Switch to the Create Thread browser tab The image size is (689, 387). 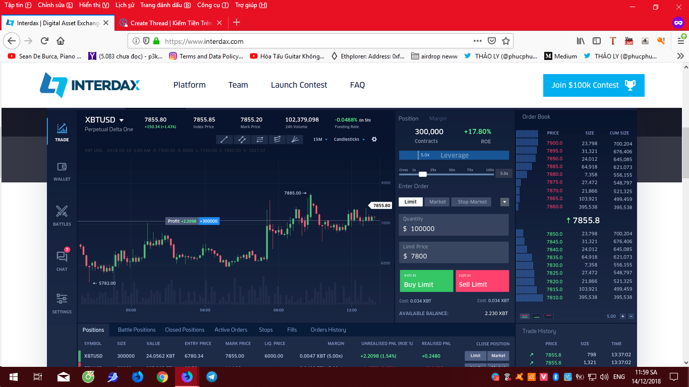[171, 23]
